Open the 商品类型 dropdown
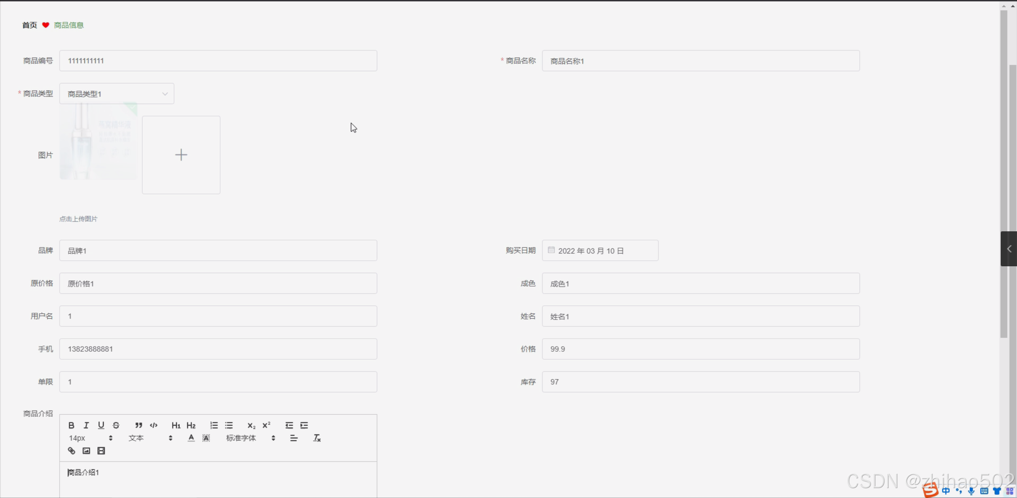The image size is (1017, 498). pyautogui.click(x=116, y=94)
